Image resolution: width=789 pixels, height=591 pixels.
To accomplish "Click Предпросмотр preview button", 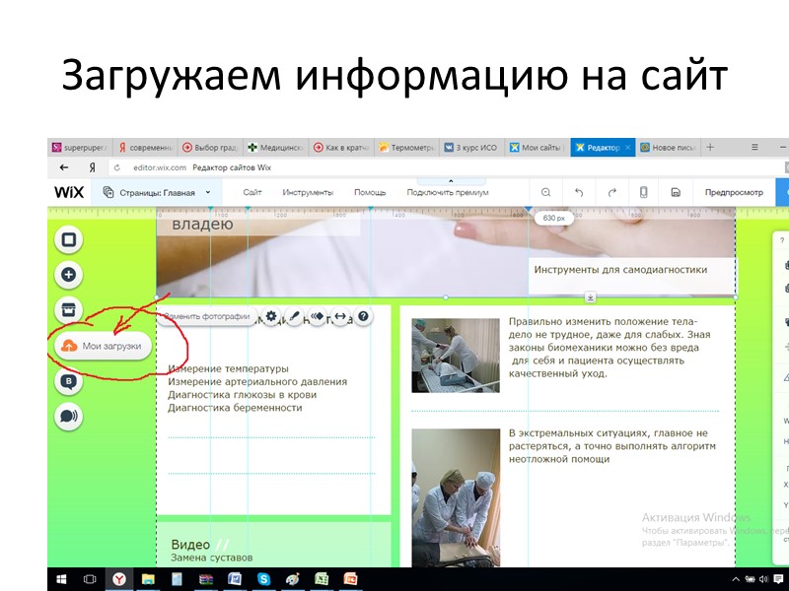I will point(734,192).
